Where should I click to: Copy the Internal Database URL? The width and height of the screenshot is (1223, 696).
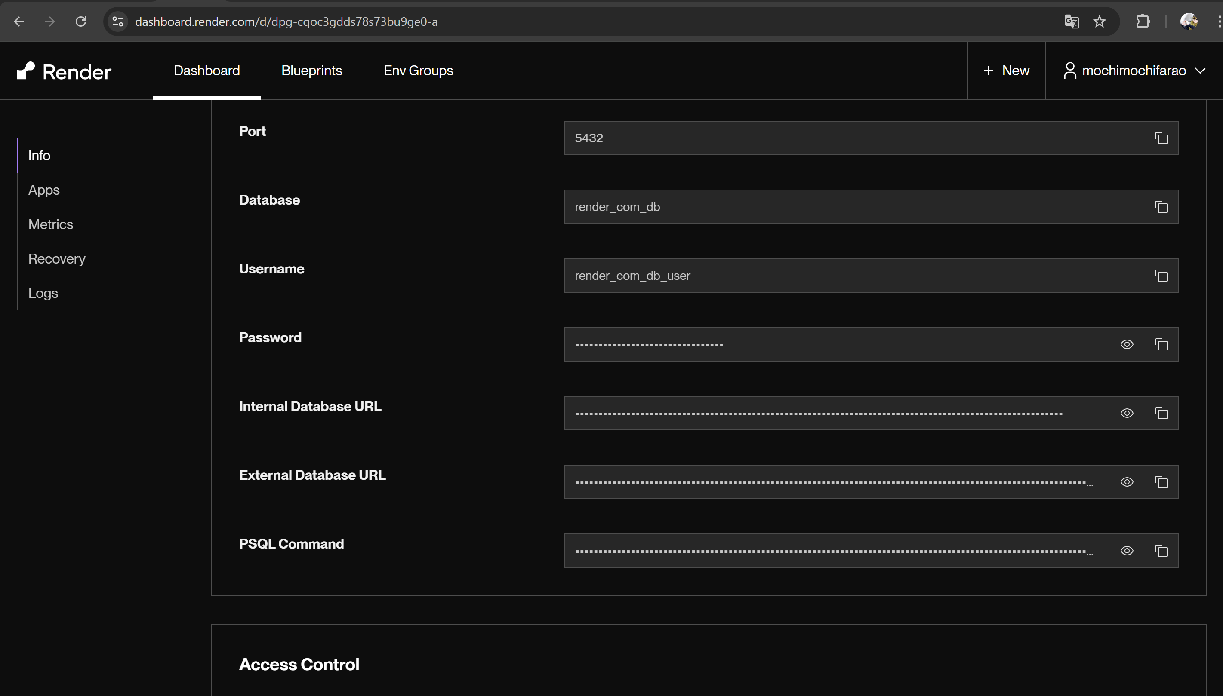pyautogui.click(x=1161, y=413)
